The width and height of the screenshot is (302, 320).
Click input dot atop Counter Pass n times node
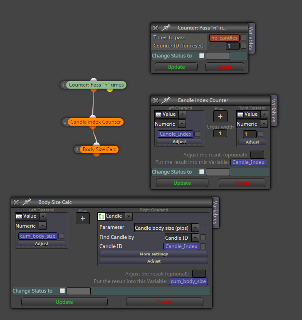click(x=94, y=80)
